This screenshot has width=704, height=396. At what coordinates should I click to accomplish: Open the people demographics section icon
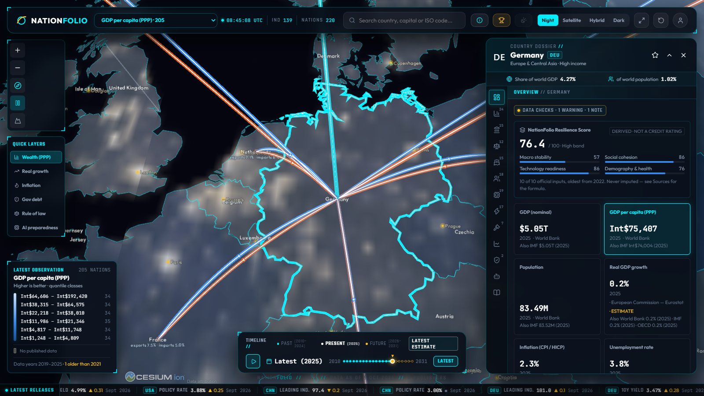(x=497, y=179)
